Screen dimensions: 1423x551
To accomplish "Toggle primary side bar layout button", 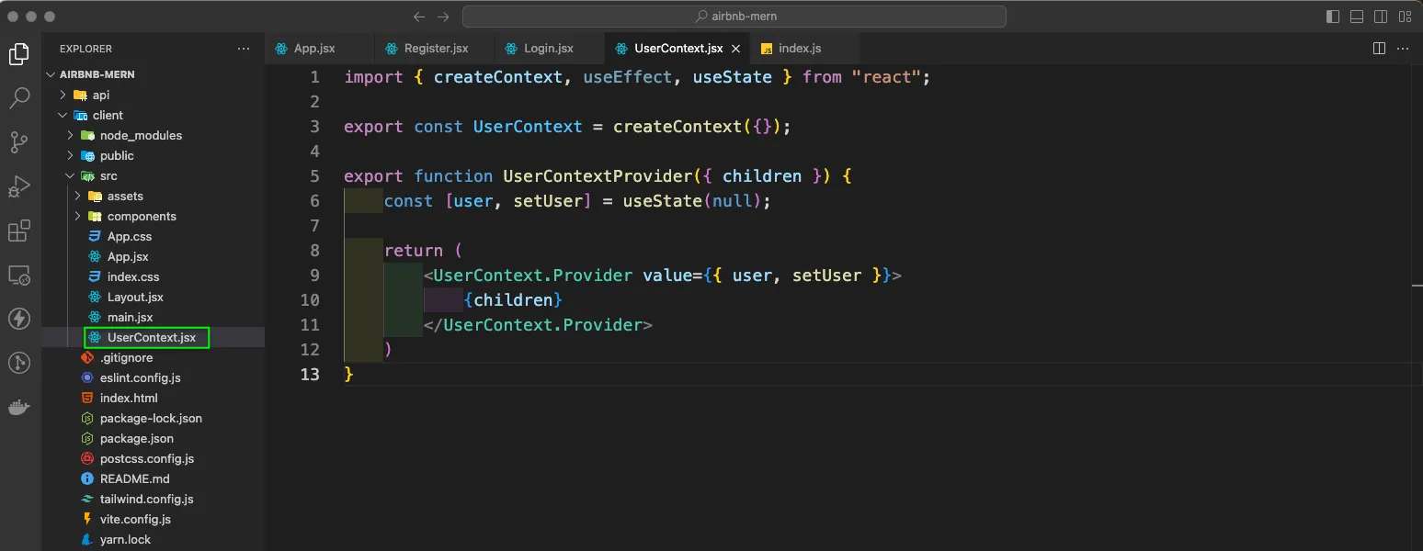I will [x=1333, y=17].
